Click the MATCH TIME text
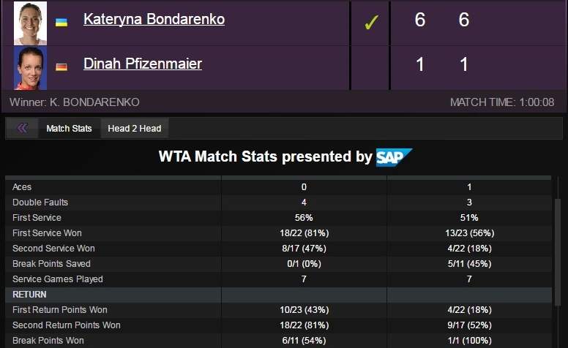This screenshot has width=568, height=348. (x=501, y=102)
